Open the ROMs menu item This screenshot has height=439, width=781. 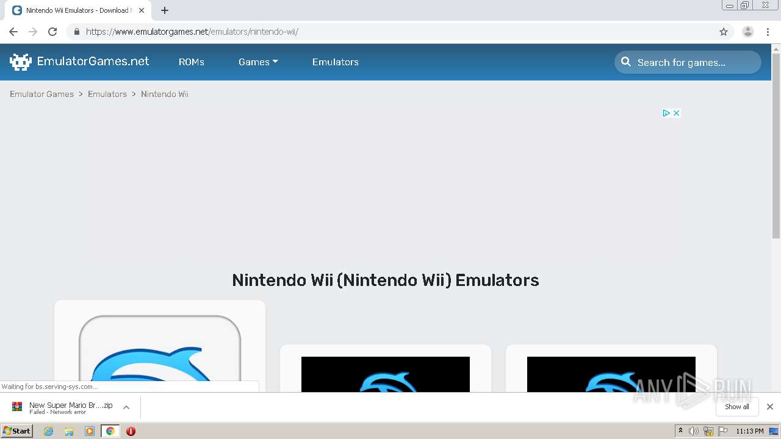click(192, 62)
